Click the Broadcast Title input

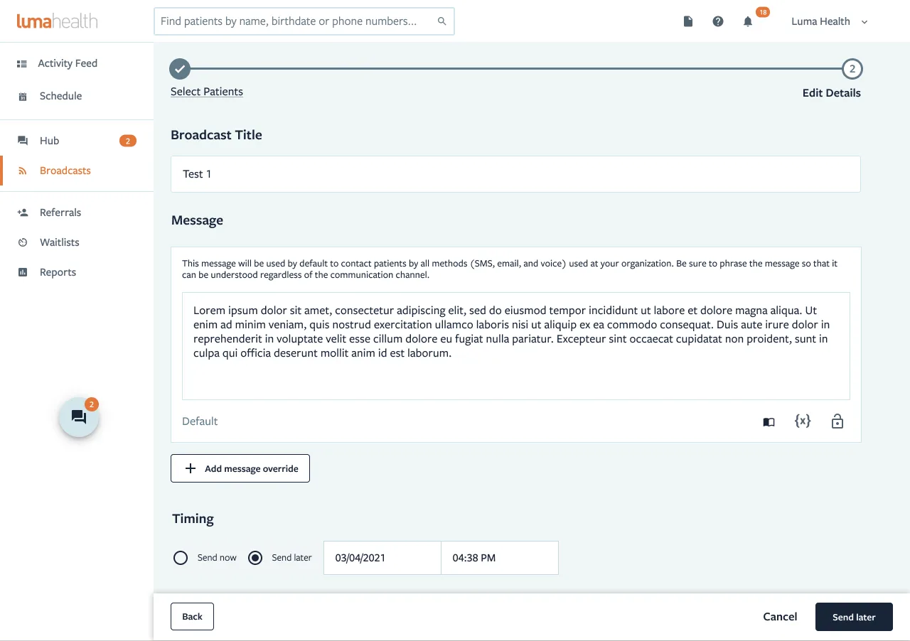point(515,174)
